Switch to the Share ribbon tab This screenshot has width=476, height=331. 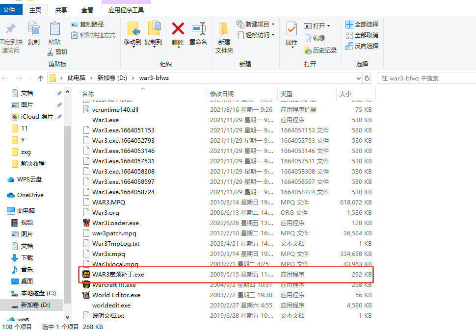pyautogui.click(x=61, y=10)
